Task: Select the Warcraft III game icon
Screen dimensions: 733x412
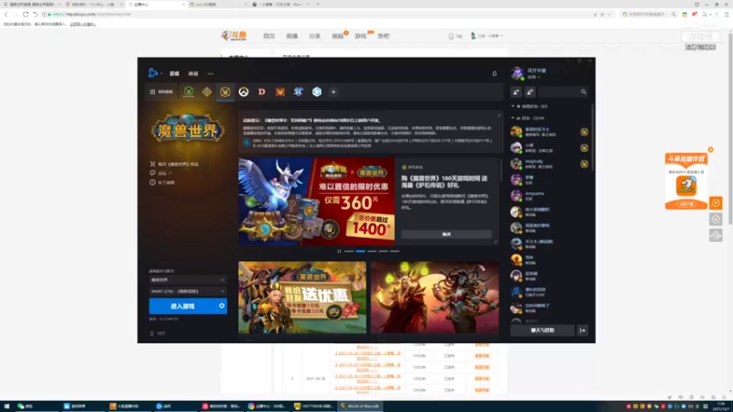Action: click(280, 92)
